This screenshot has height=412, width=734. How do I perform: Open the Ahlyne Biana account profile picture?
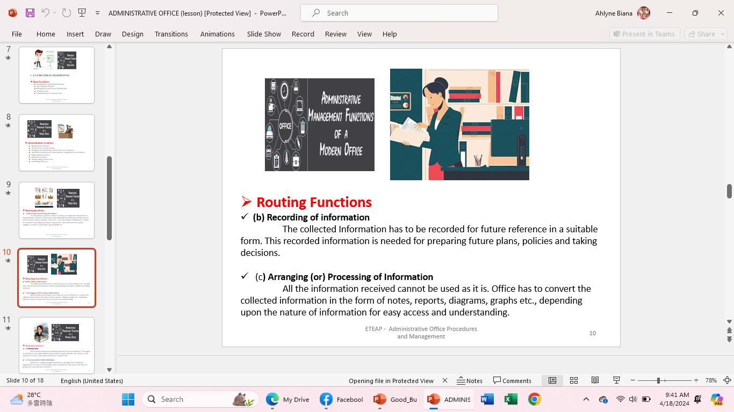(644, 13)
